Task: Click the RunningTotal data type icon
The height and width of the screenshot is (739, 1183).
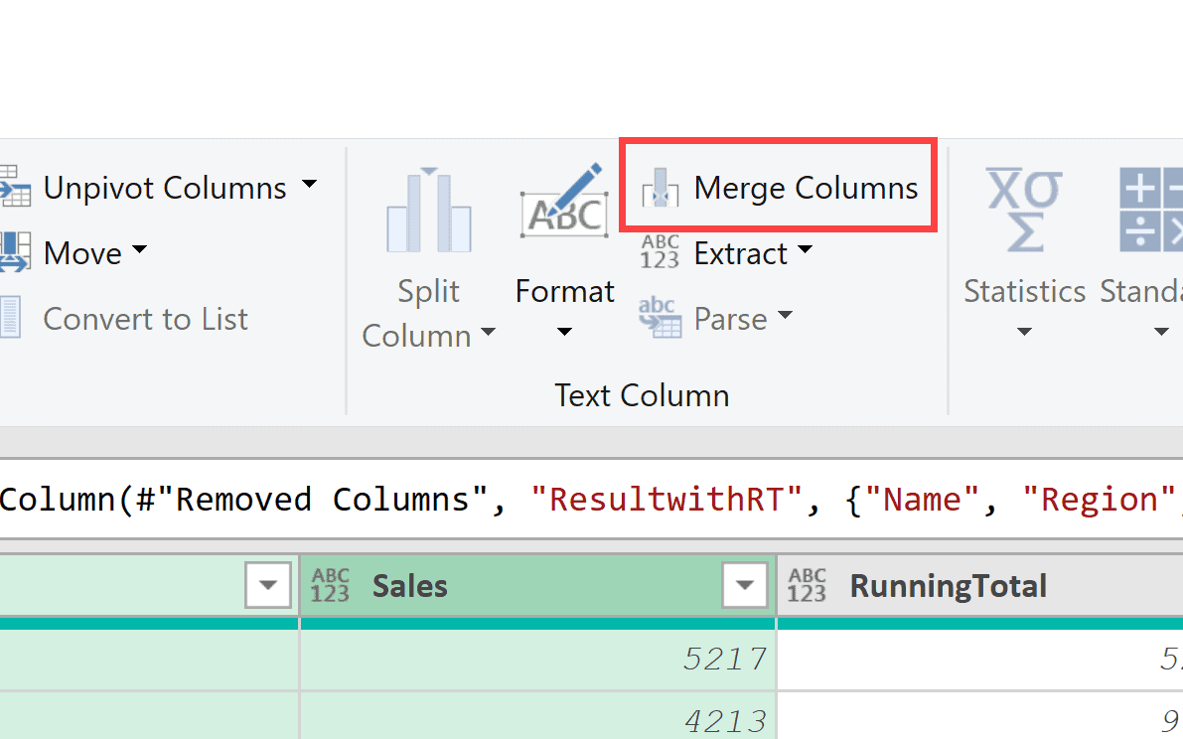Action: [x=808, y=586]
